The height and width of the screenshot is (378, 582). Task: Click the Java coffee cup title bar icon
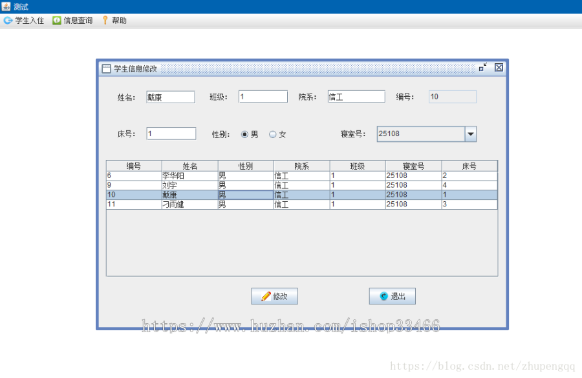[6, 5]
